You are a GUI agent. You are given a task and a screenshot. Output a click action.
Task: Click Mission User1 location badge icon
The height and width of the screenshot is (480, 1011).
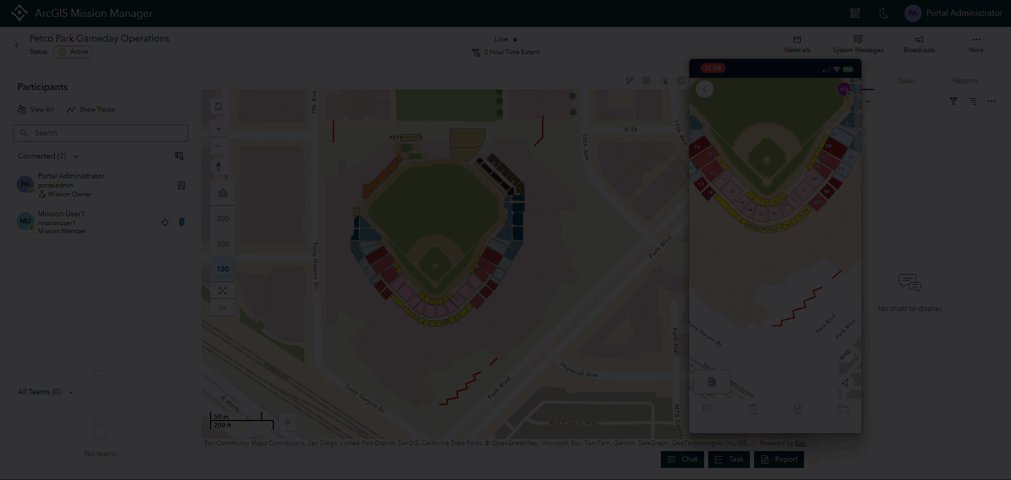(182, 222)
